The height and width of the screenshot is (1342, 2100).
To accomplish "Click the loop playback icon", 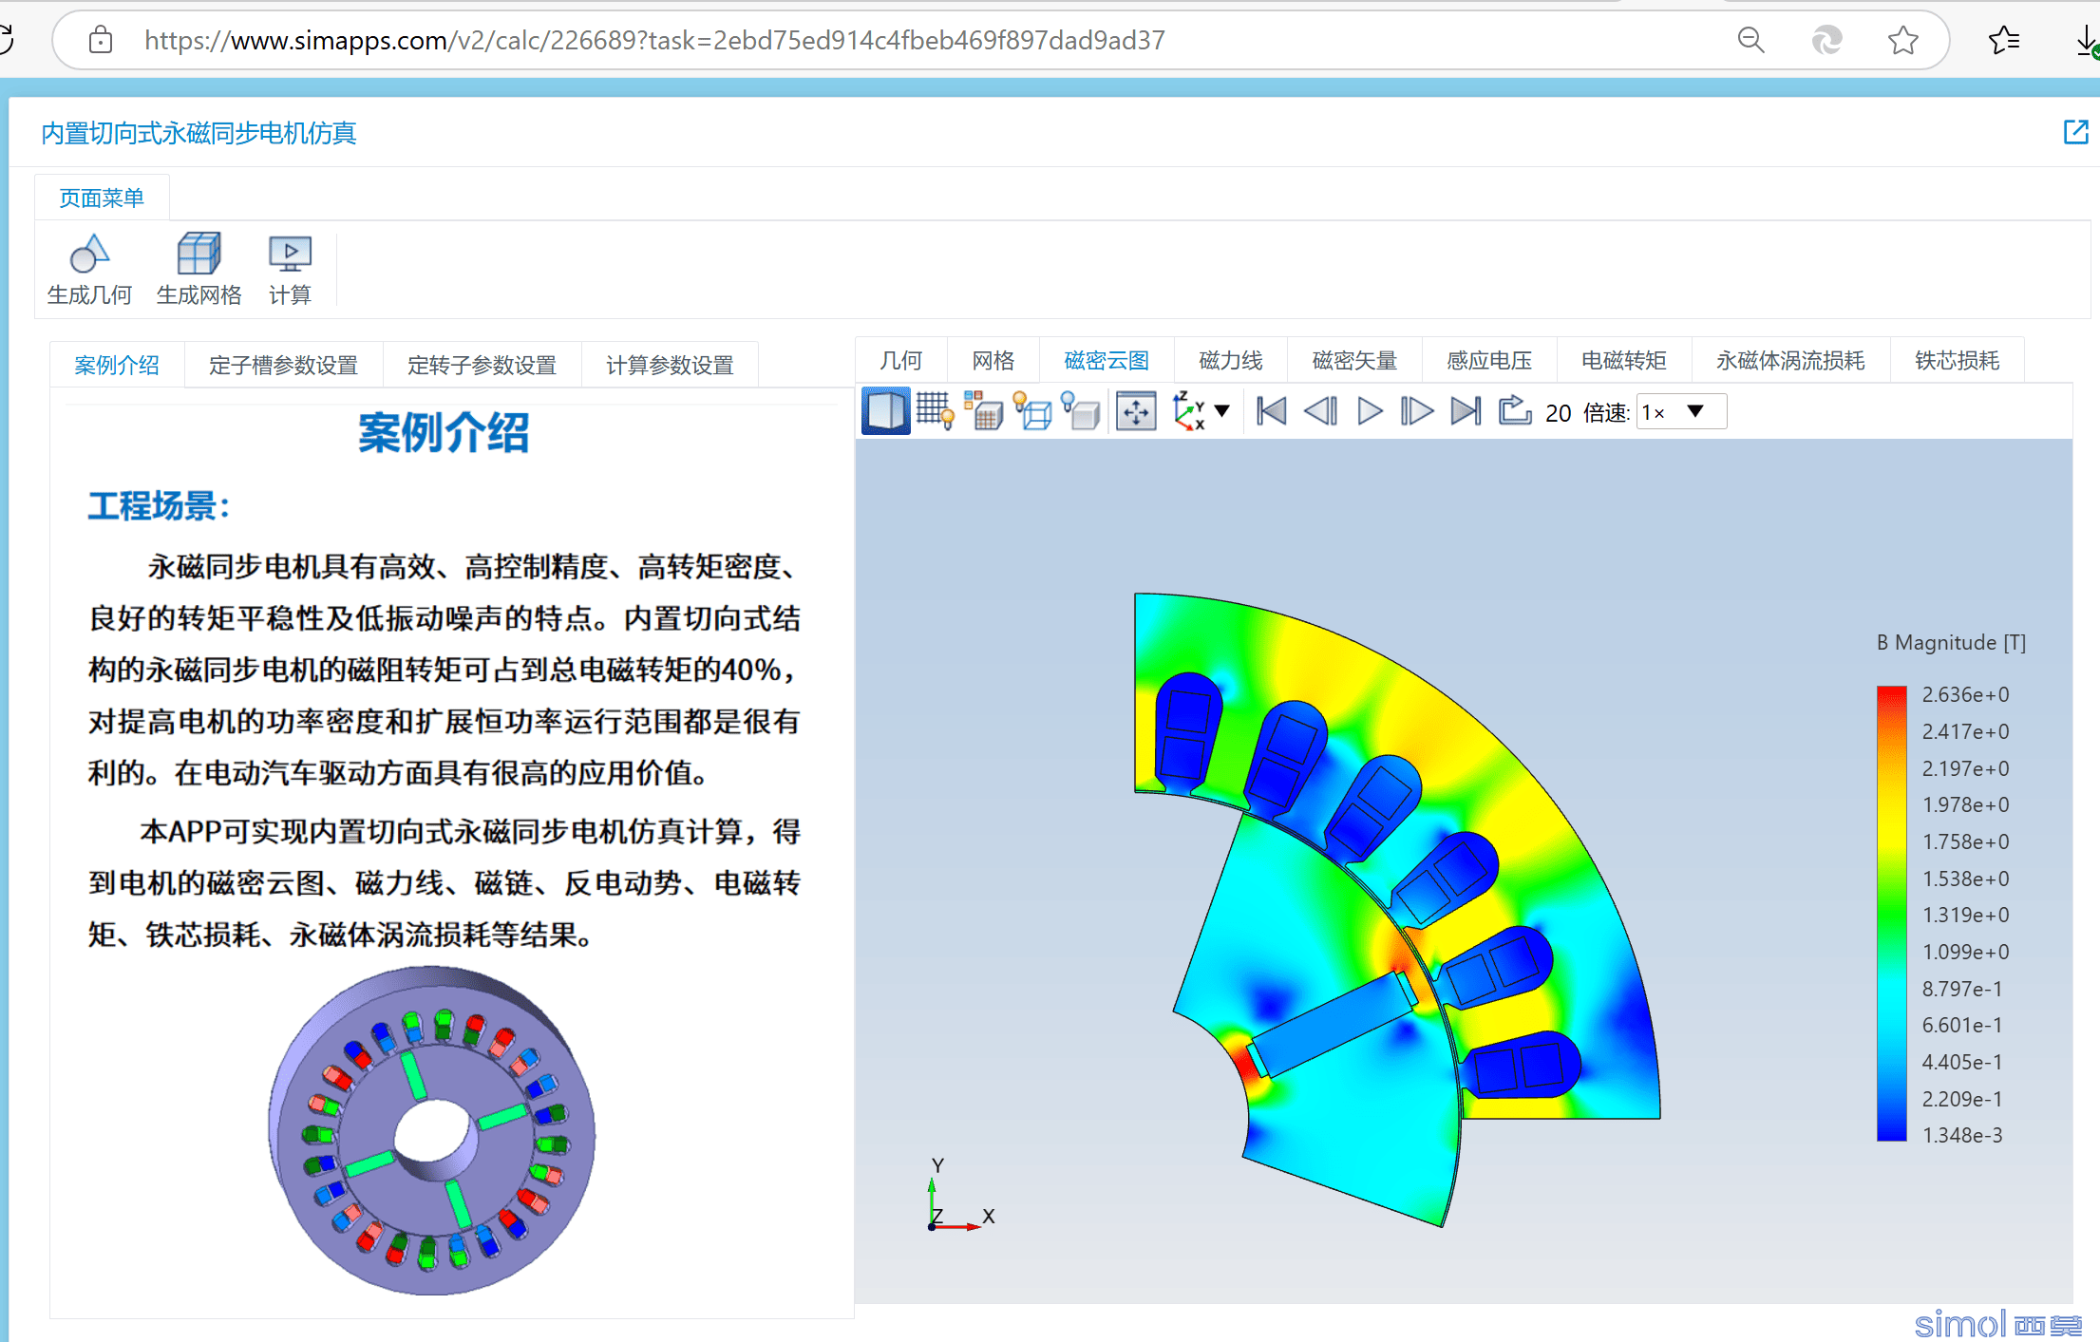I will 1515,411.
